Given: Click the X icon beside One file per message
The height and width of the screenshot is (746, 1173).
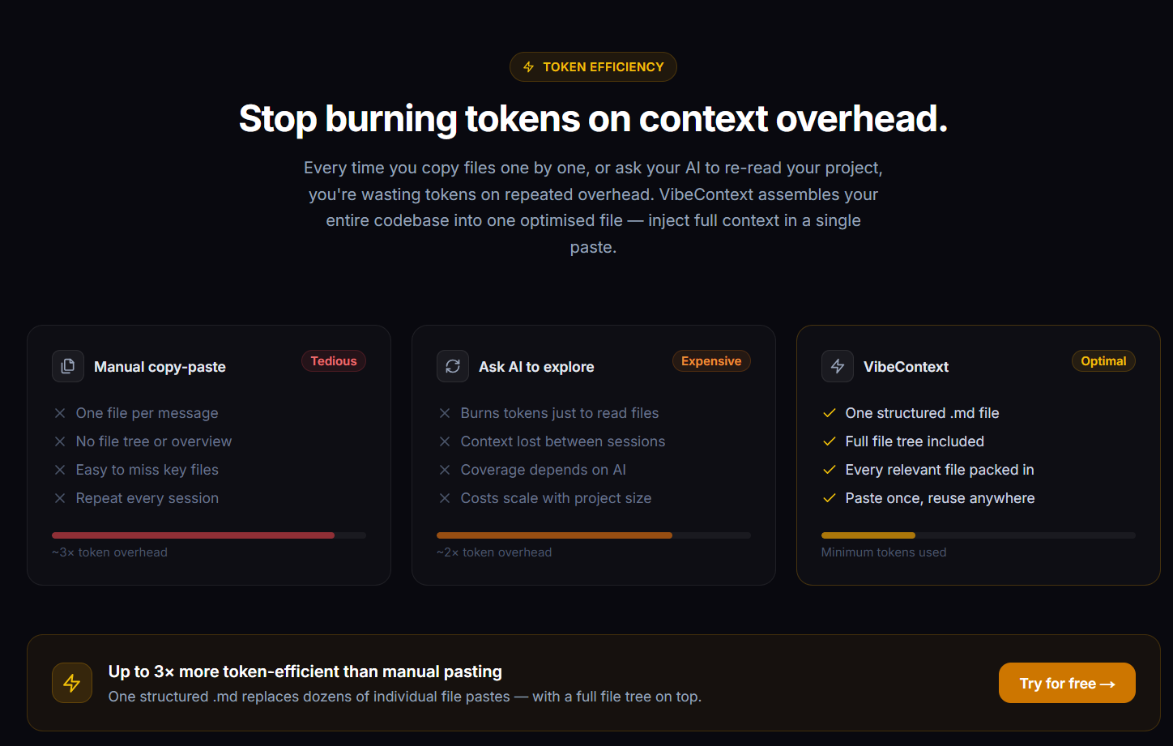Looking at the screenshot, I should click(x=60, y=413).
